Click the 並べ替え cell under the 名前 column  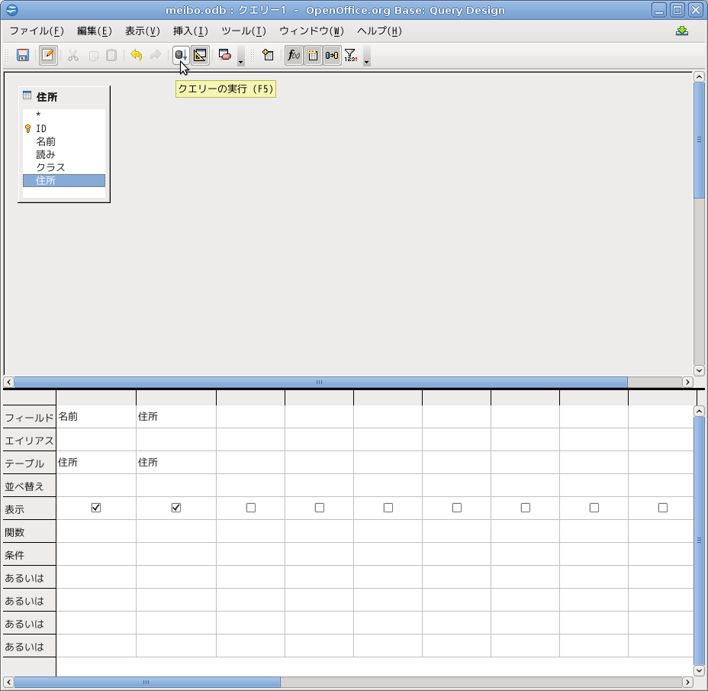(96, 486)
